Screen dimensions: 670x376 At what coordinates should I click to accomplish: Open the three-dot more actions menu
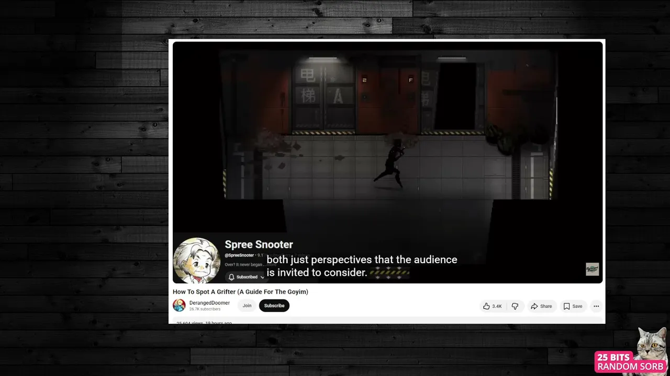coord(596,306)
